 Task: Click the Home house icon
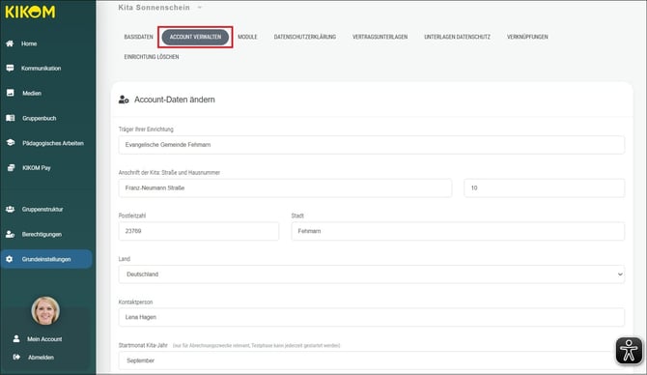tap(10, 43)
